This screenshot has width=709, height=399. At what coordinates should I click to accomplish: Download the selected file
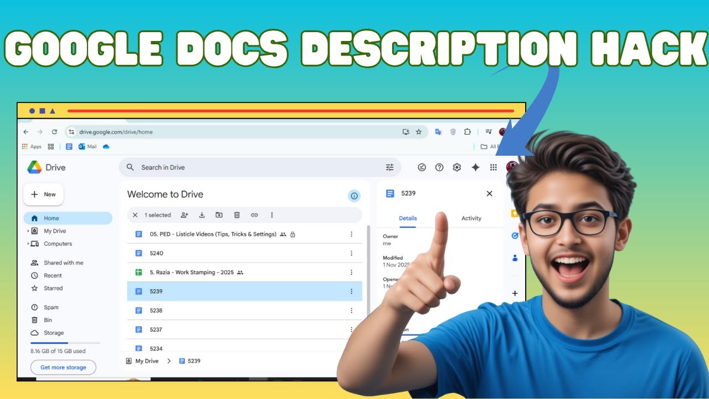tap(202, 215)
